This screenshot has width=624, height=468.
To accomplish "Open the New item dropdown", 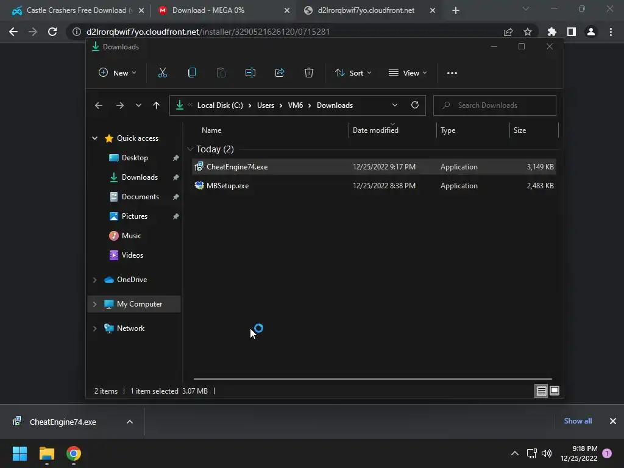I will click(x=118, y=73).
